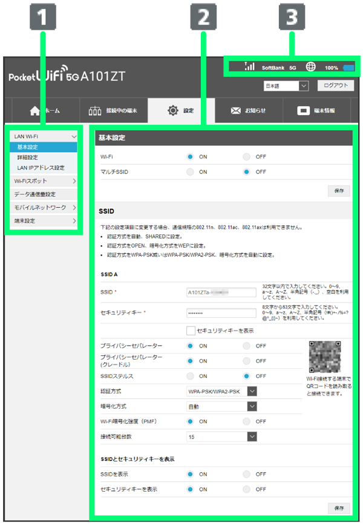Viewport: 363px width, 525px height.
Task: Click save button under basic settings
Action: (x=338, y=190)
